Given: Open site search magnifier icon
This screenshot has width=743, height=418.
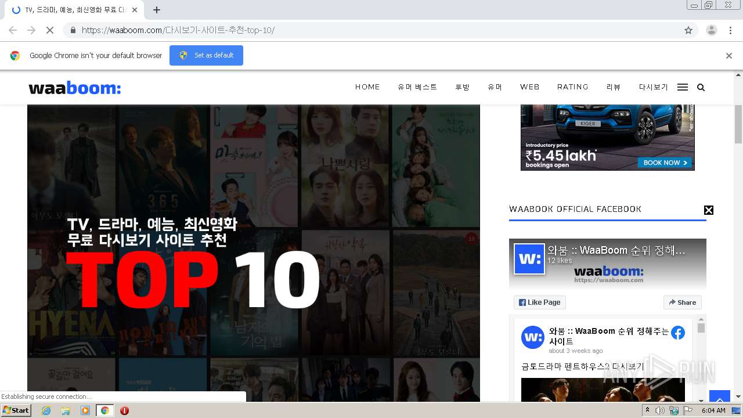Looking at the screenshot, I should point(701,87).
